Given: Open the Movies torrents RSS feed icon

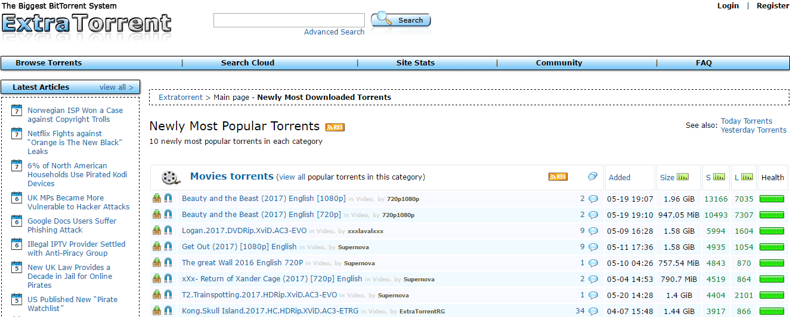Looking at the screenshot, I should tap(558, 177).
